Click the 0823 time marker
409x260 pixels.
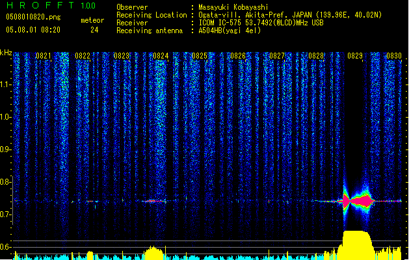[122, 56]
